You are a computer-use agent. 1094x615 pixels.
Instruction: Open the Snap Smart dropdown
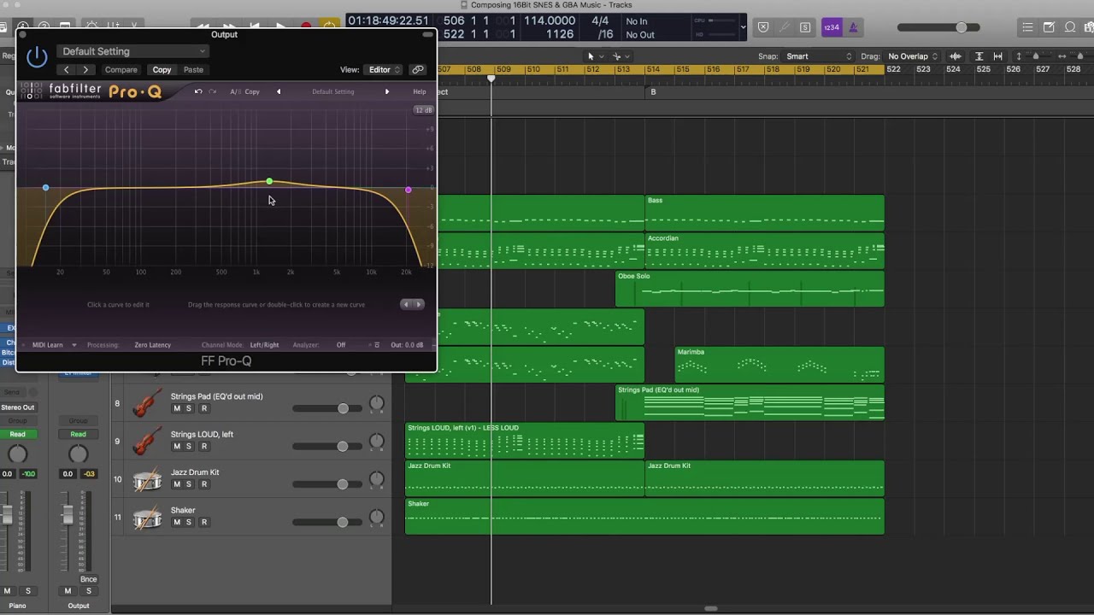coord(819,56)
